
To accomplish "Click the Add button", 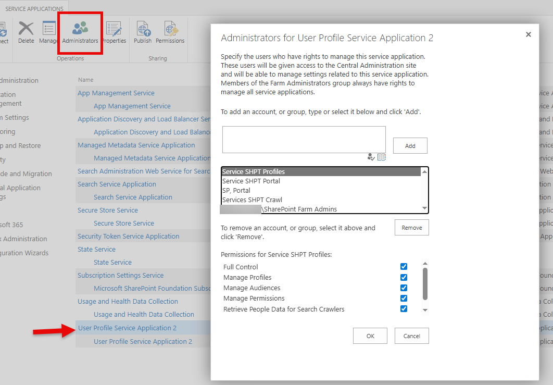I will (x=410, y=146).
